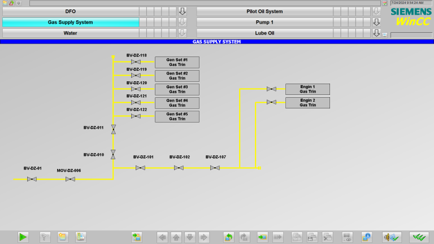This screenshot has height=244, width=434.
Task: Click the filter funnel icon
Action: pos(46,237)
